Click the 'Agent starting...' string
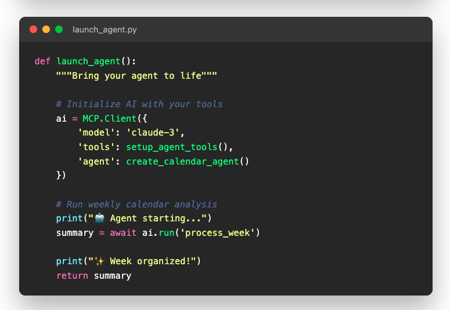450x310 pixels. (x=156, y=218)
